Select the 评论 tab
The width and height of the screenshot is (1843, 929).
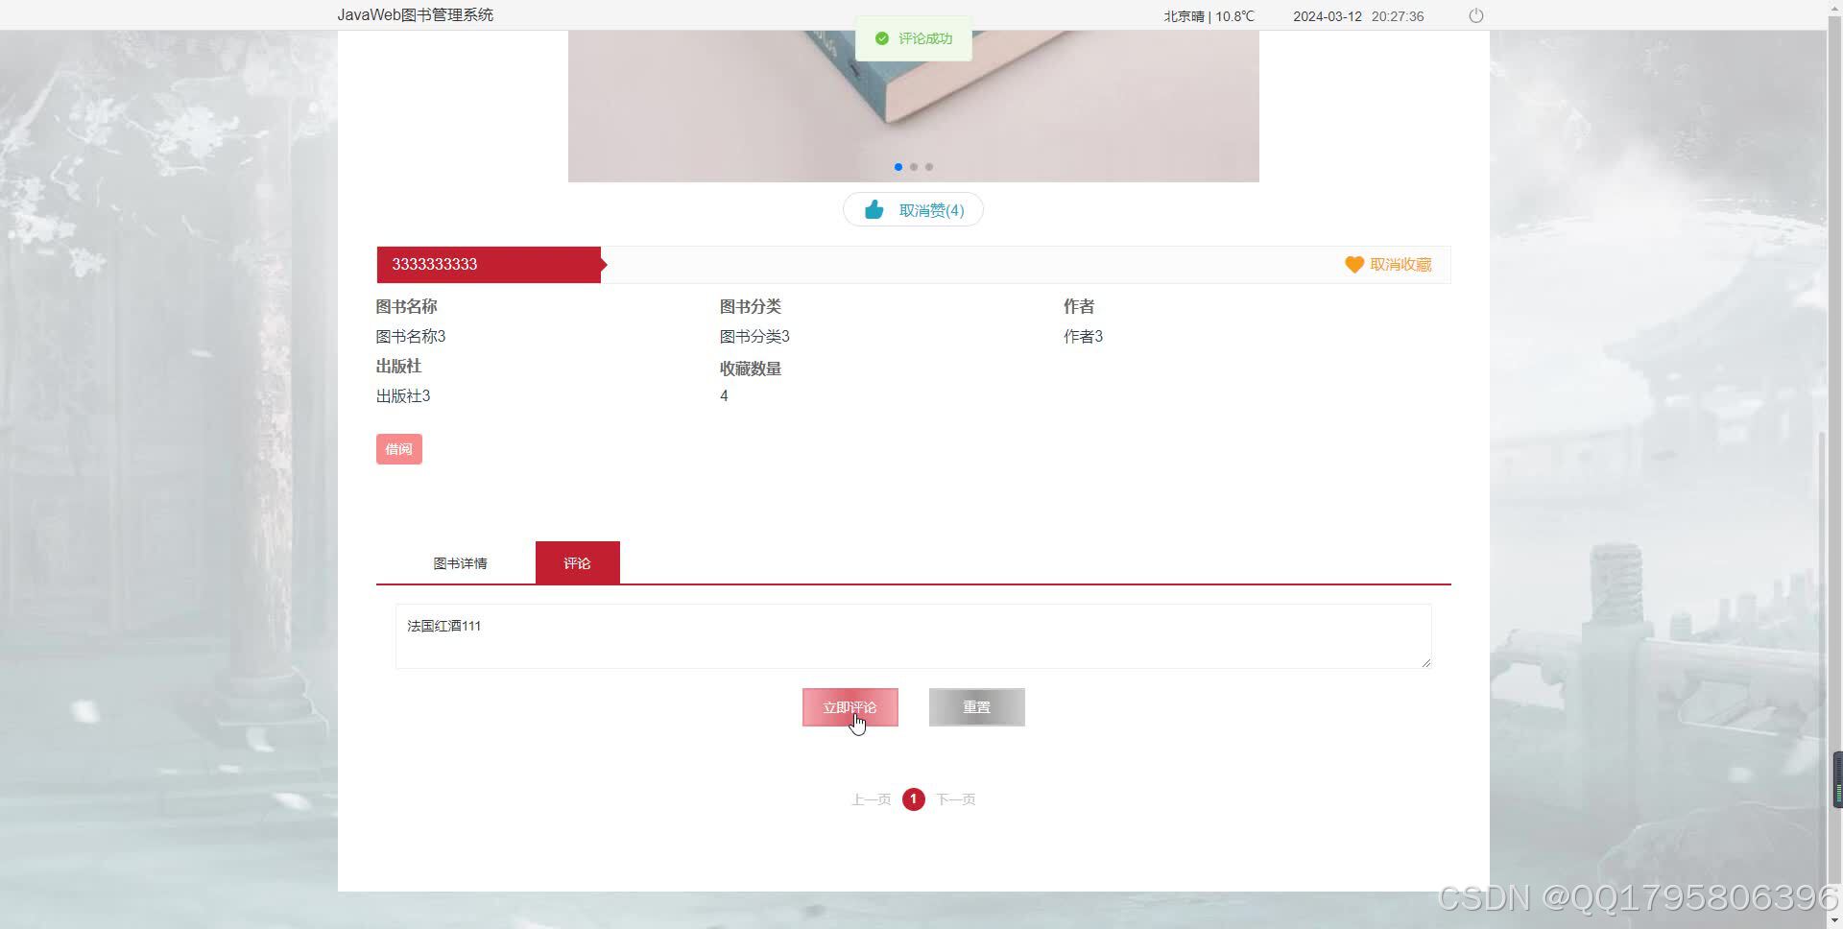click(577, 563)
